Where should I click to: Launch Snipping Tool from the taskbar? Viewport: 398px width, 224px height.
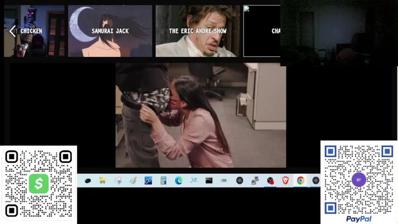pyautogui.click(x=118, y=180)
